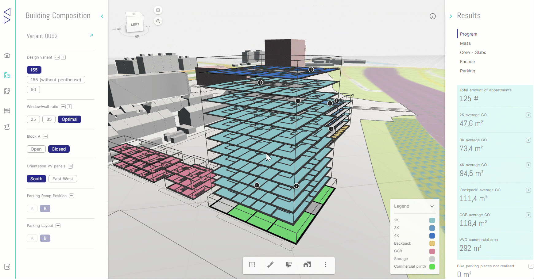This screenshot has width=534, height=279.
Task: Toggle the eye view button under camera
Action: click(x=158, y=21)
